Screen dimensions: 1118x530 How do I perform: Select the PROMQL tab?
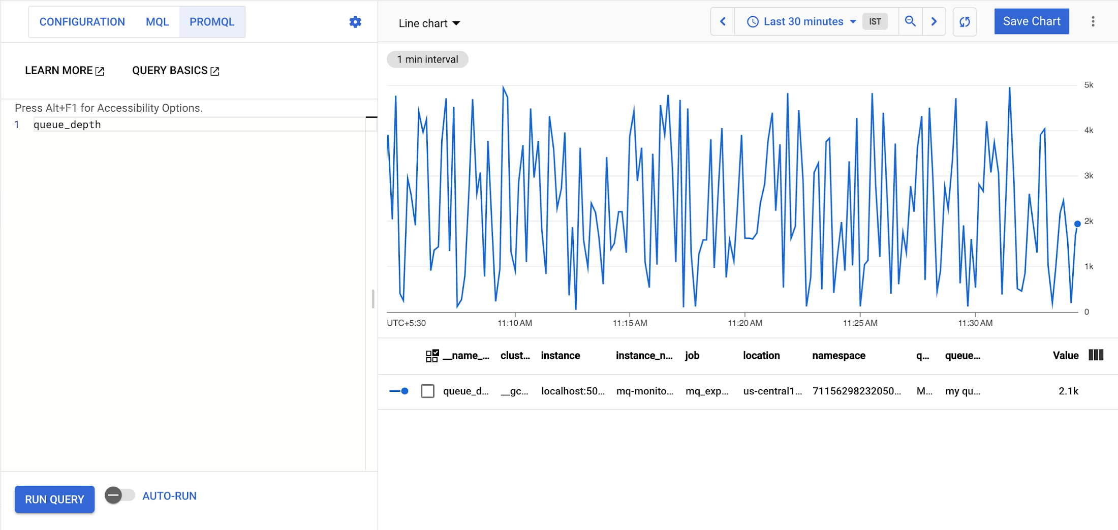pos(212,22)
